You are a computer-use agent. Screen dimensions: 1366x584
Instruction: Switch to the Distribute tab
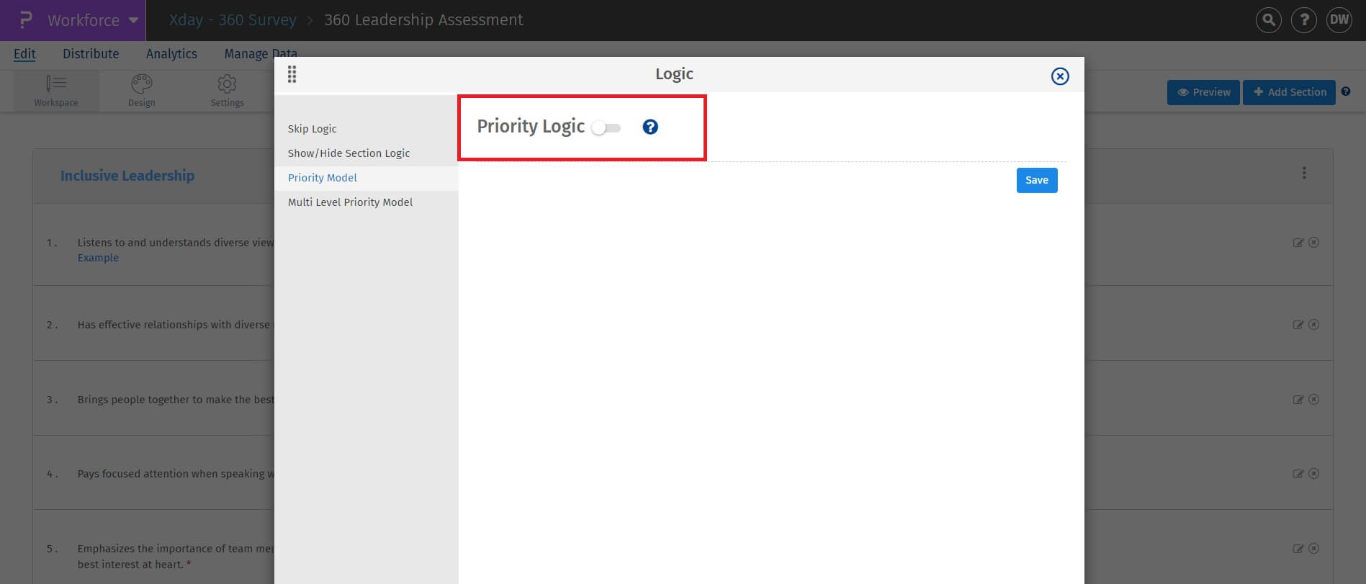91,54
